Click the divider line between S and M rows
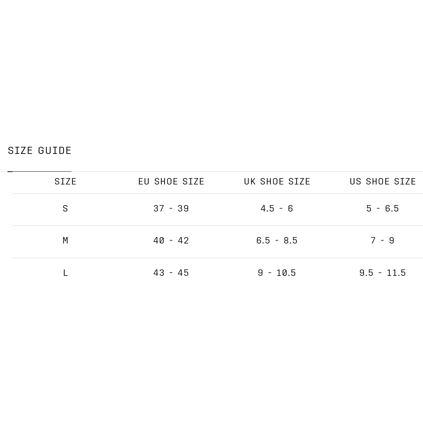The height and width of the screenshot is (423, 423). click(218, 225)
